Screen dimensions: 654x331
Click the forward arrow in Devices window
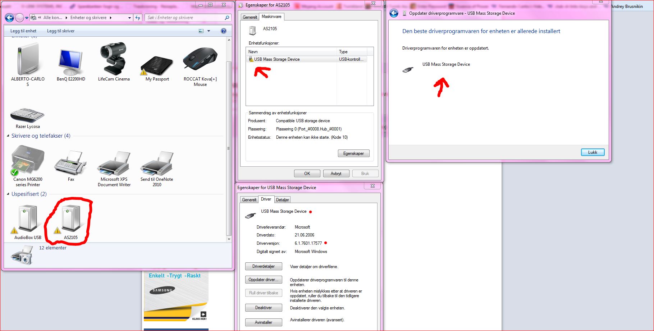(19, 18)
